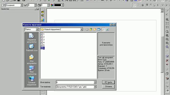Screen dimensions: 170x95
Task: Click the zoom window magnifier icon
Action: pos(167,32)
